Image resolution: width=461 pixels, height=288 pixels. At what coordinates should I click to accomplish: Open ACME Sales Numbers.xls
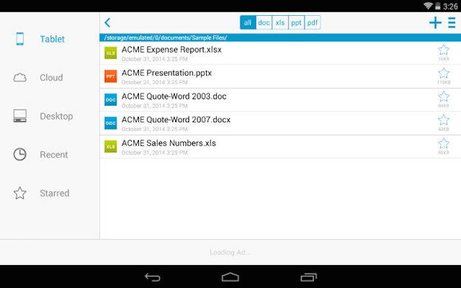click(280, 147)
